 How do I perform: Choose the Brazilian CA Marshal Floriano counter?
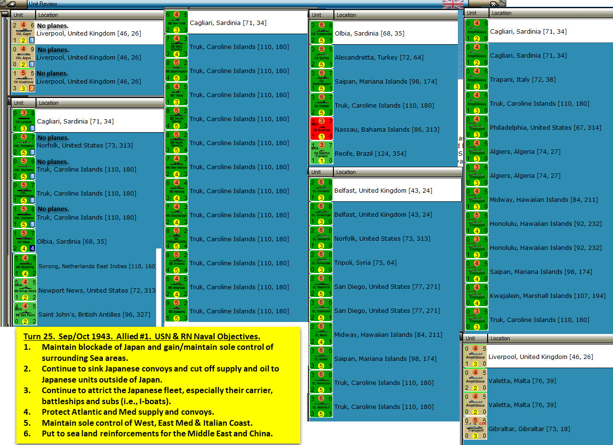click(321, 153)
